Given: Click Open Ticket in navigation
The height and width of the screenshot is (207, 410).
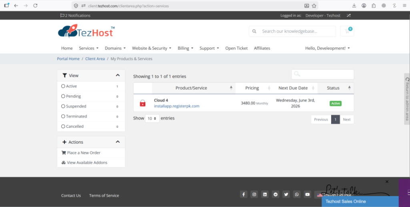Looking at the screenshot, I should (236, 48).
